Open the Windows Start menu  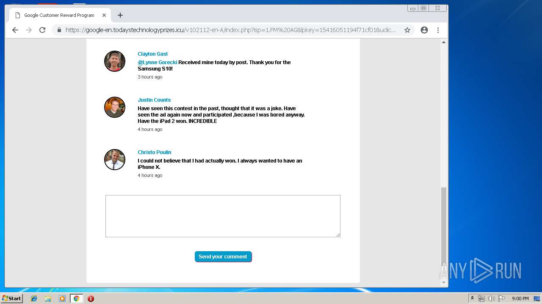tap(12, 299)
